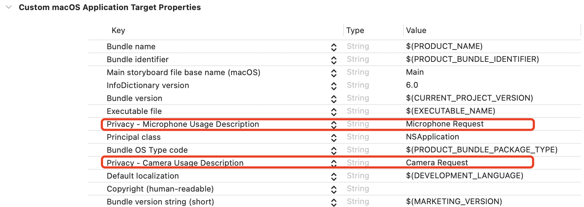Click stepper arrows beside Main storyboard file
The height and width of the screenshot is (207, 584).
[334, 73]
